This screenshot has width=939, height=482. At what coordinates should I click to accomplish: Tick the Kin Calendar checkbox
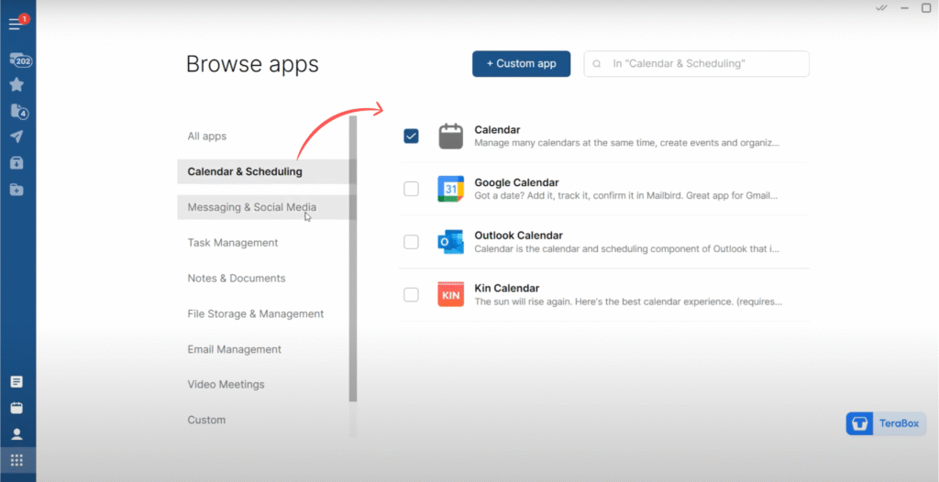(x=411, y=294)
